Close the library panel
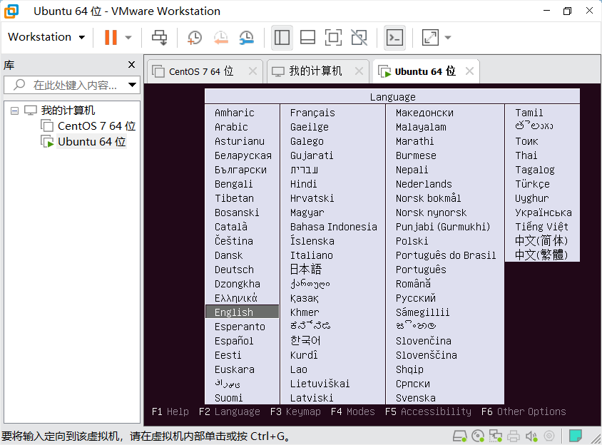Viewport: 602px width, 445px height. [131, 64]
